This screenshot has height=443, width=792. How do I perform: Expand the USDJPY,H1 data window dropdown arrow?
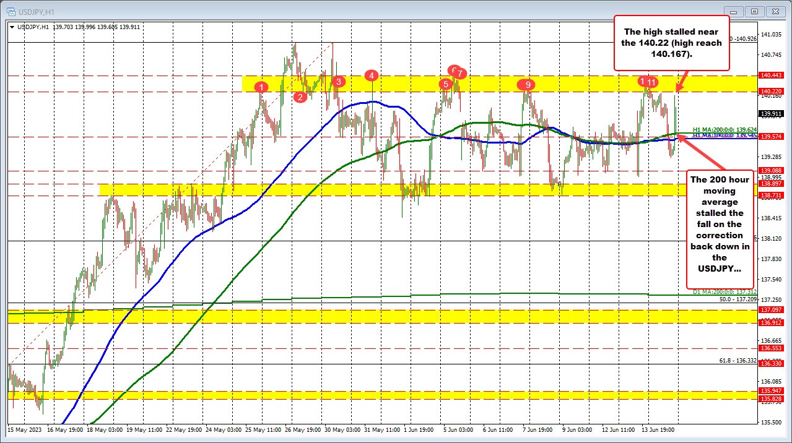[x=12, y=27]
